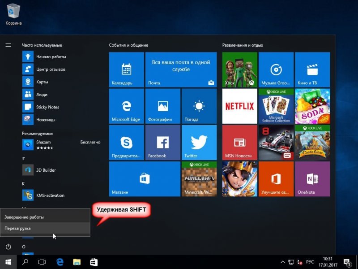Open the Корзина recycle bin icon
Viewport: 358px width, 269px height.
coord(13,14)
